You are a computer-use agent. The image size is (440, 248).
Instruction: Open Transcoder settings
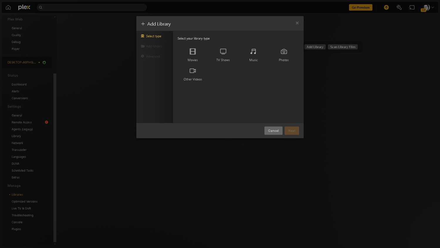click(x=19, y=150)
